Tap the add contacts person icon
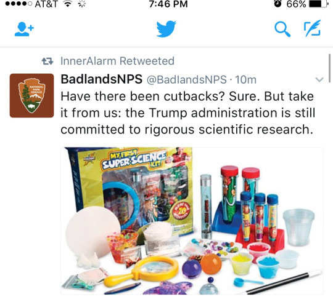 [x=24, y=30]
